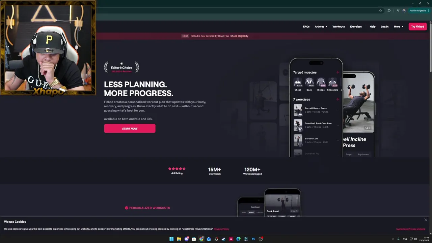
Task: Click the 1.0 x speed badge
Action: (367, 128)
